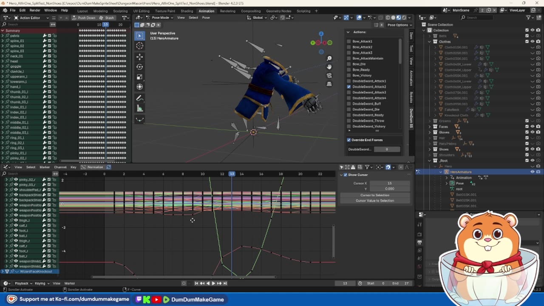The image size is (544, 306).
Task: Enable the Bow_Attack1 action checkbox
Action: tap(349, 41)
